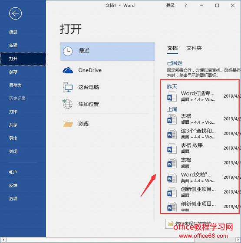Click the clock icon beside 最近
The width and height of the screenshot is (241, 243).
(68, 51)
